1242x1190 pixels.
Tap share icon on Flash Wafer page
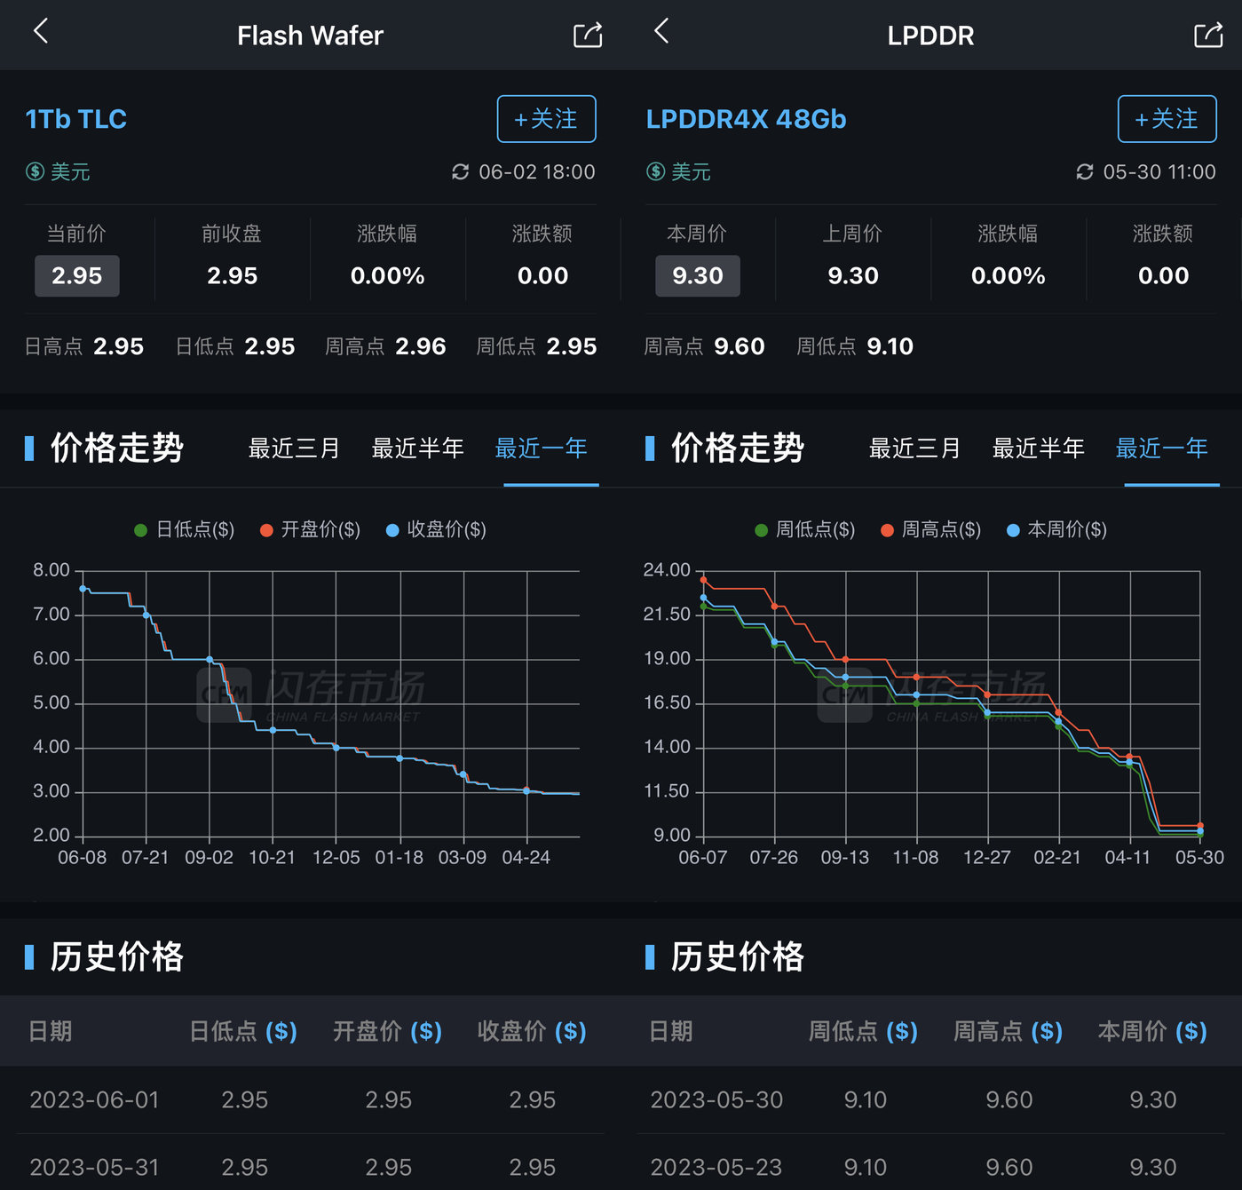point(588,36)
